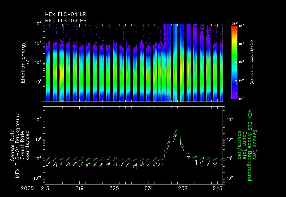
Task: Click the 10³ tick on the right count-rate axis
Action: point(230,120)
